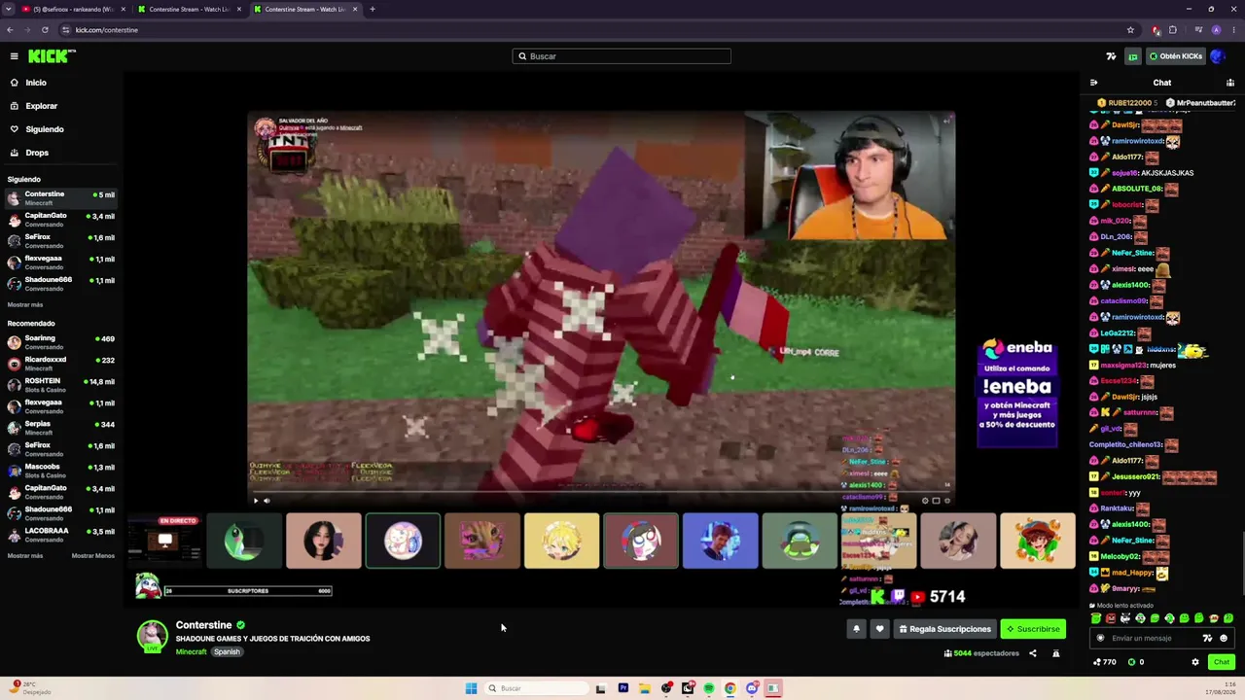Open the emoji picker in chat box

coord(1224,639)
